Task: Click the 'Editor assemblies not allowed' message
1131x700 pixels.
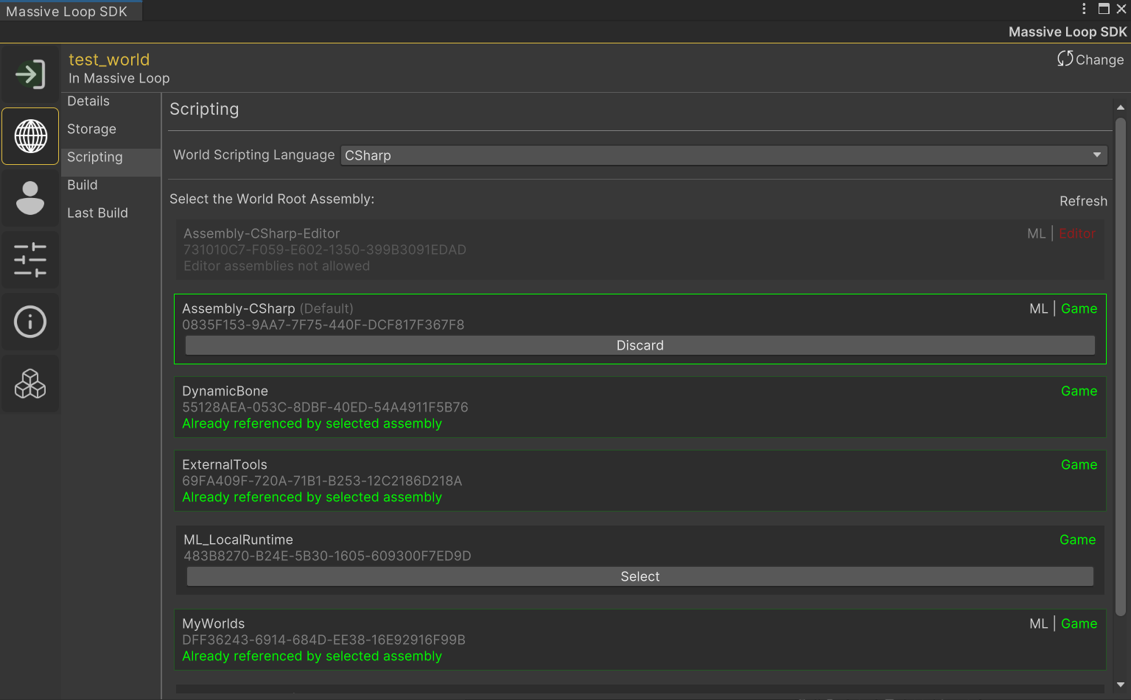Action: point(276,266)
